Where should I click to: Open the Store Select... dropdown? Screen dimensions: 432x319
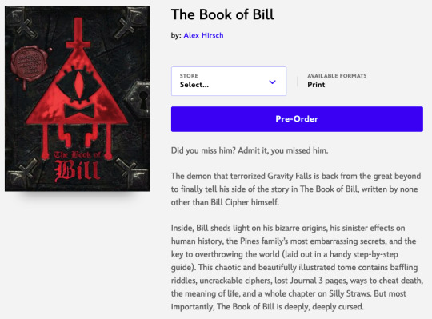tap(229, 82)
